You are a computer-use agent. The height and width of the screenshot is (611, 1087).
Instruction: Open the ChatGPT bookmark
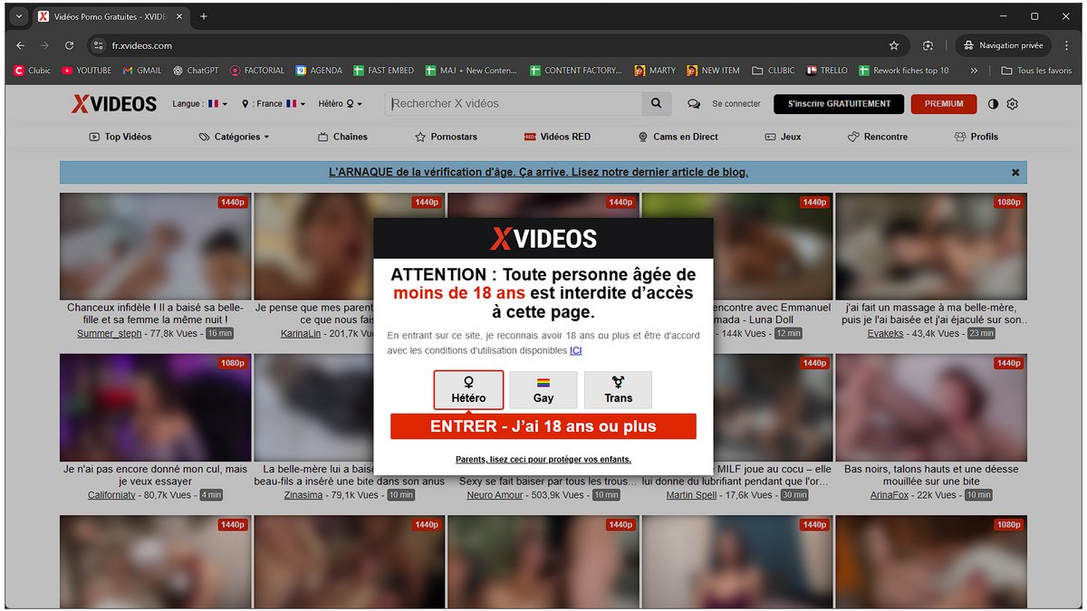click(x=196, y=71)
